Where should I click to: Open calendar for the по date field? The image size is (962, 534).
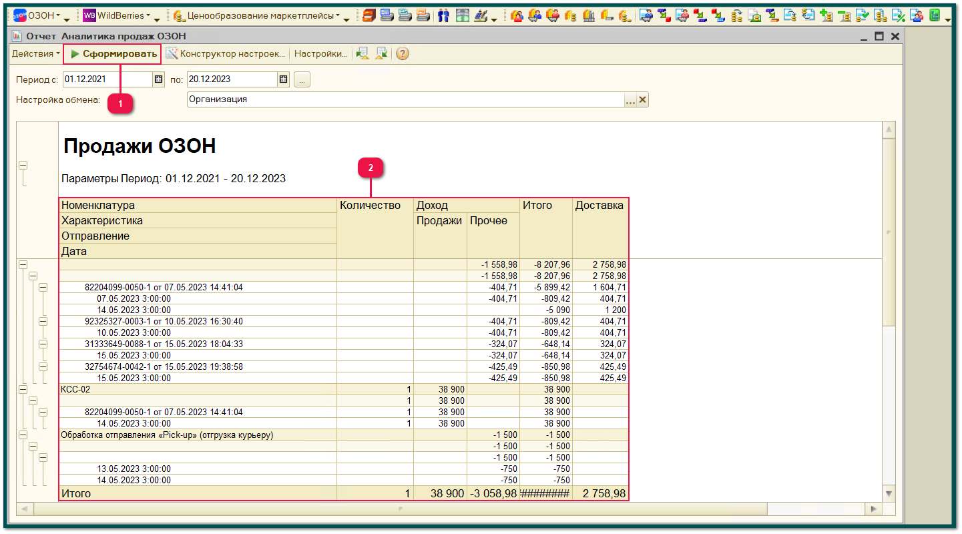tap(283, 79)
